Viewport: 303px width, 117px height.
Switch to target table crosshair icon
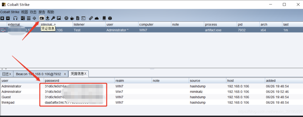(35, 18)
